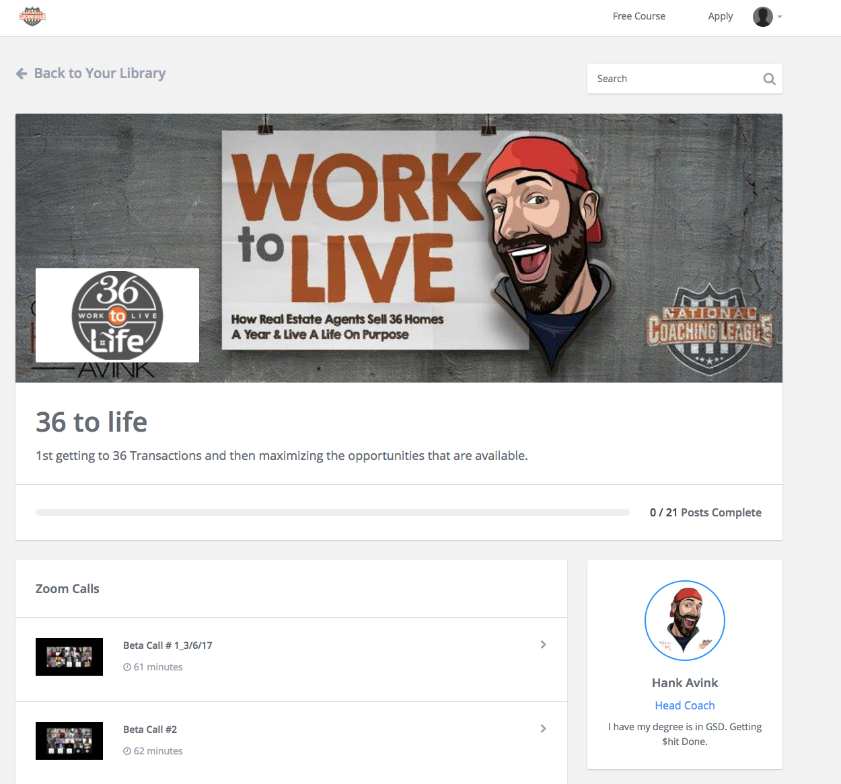Open the Head Coach link

pos(685,705)
